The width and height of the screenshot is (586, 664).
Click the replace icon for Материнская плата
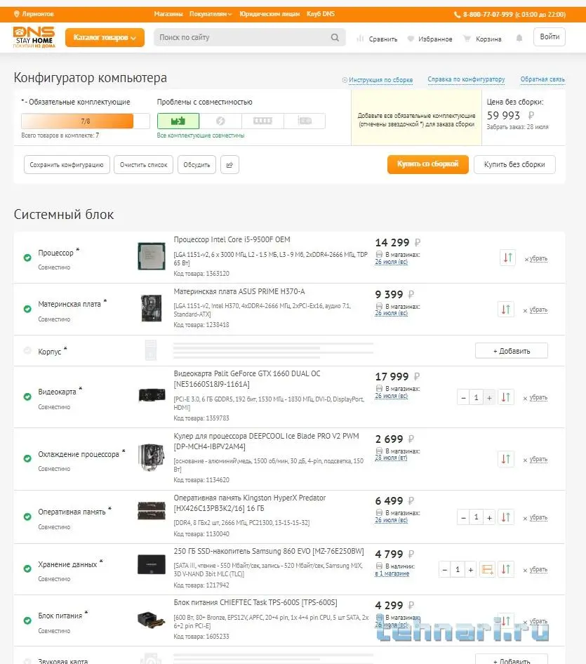[x=506, y=310]
